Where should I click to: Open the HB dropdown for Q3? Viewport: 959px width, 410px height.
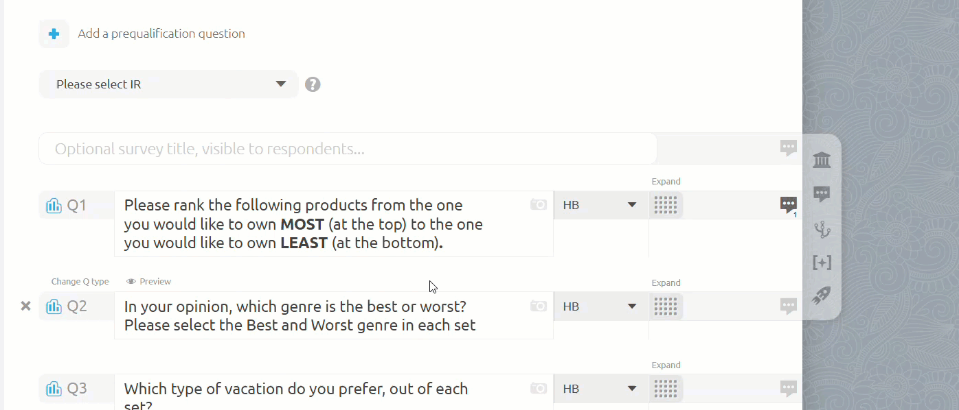(x=601, y=389)
